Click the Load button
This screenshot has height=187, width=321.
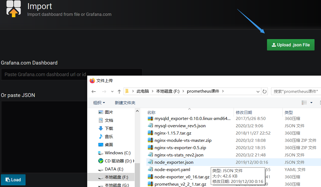coord(13,180)
